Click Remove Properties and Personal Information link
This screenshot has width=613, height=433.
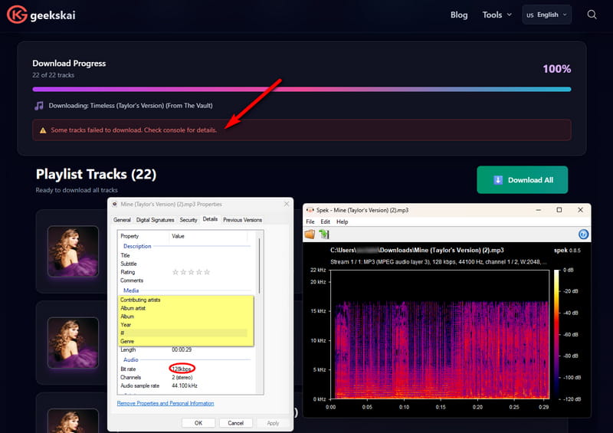[x=166, y=403]
